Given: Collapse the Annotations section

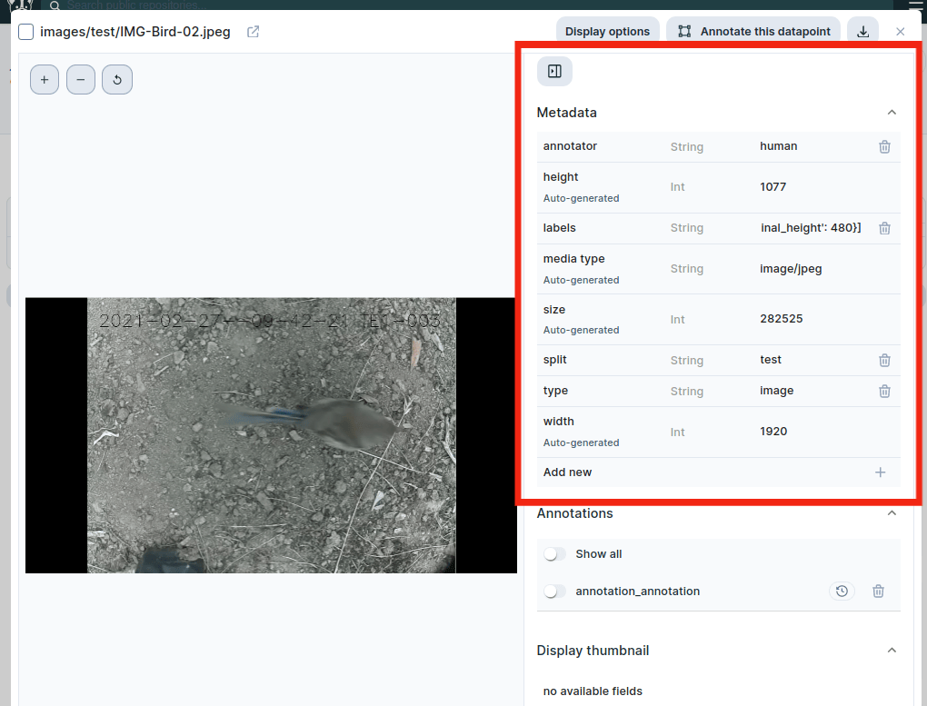Looking at the screenshot, I should pos(892,513).
